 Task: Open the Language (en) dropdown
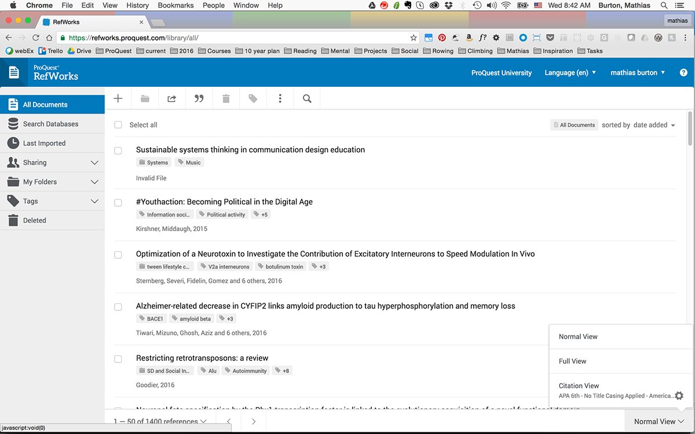(x=570, y=73)
